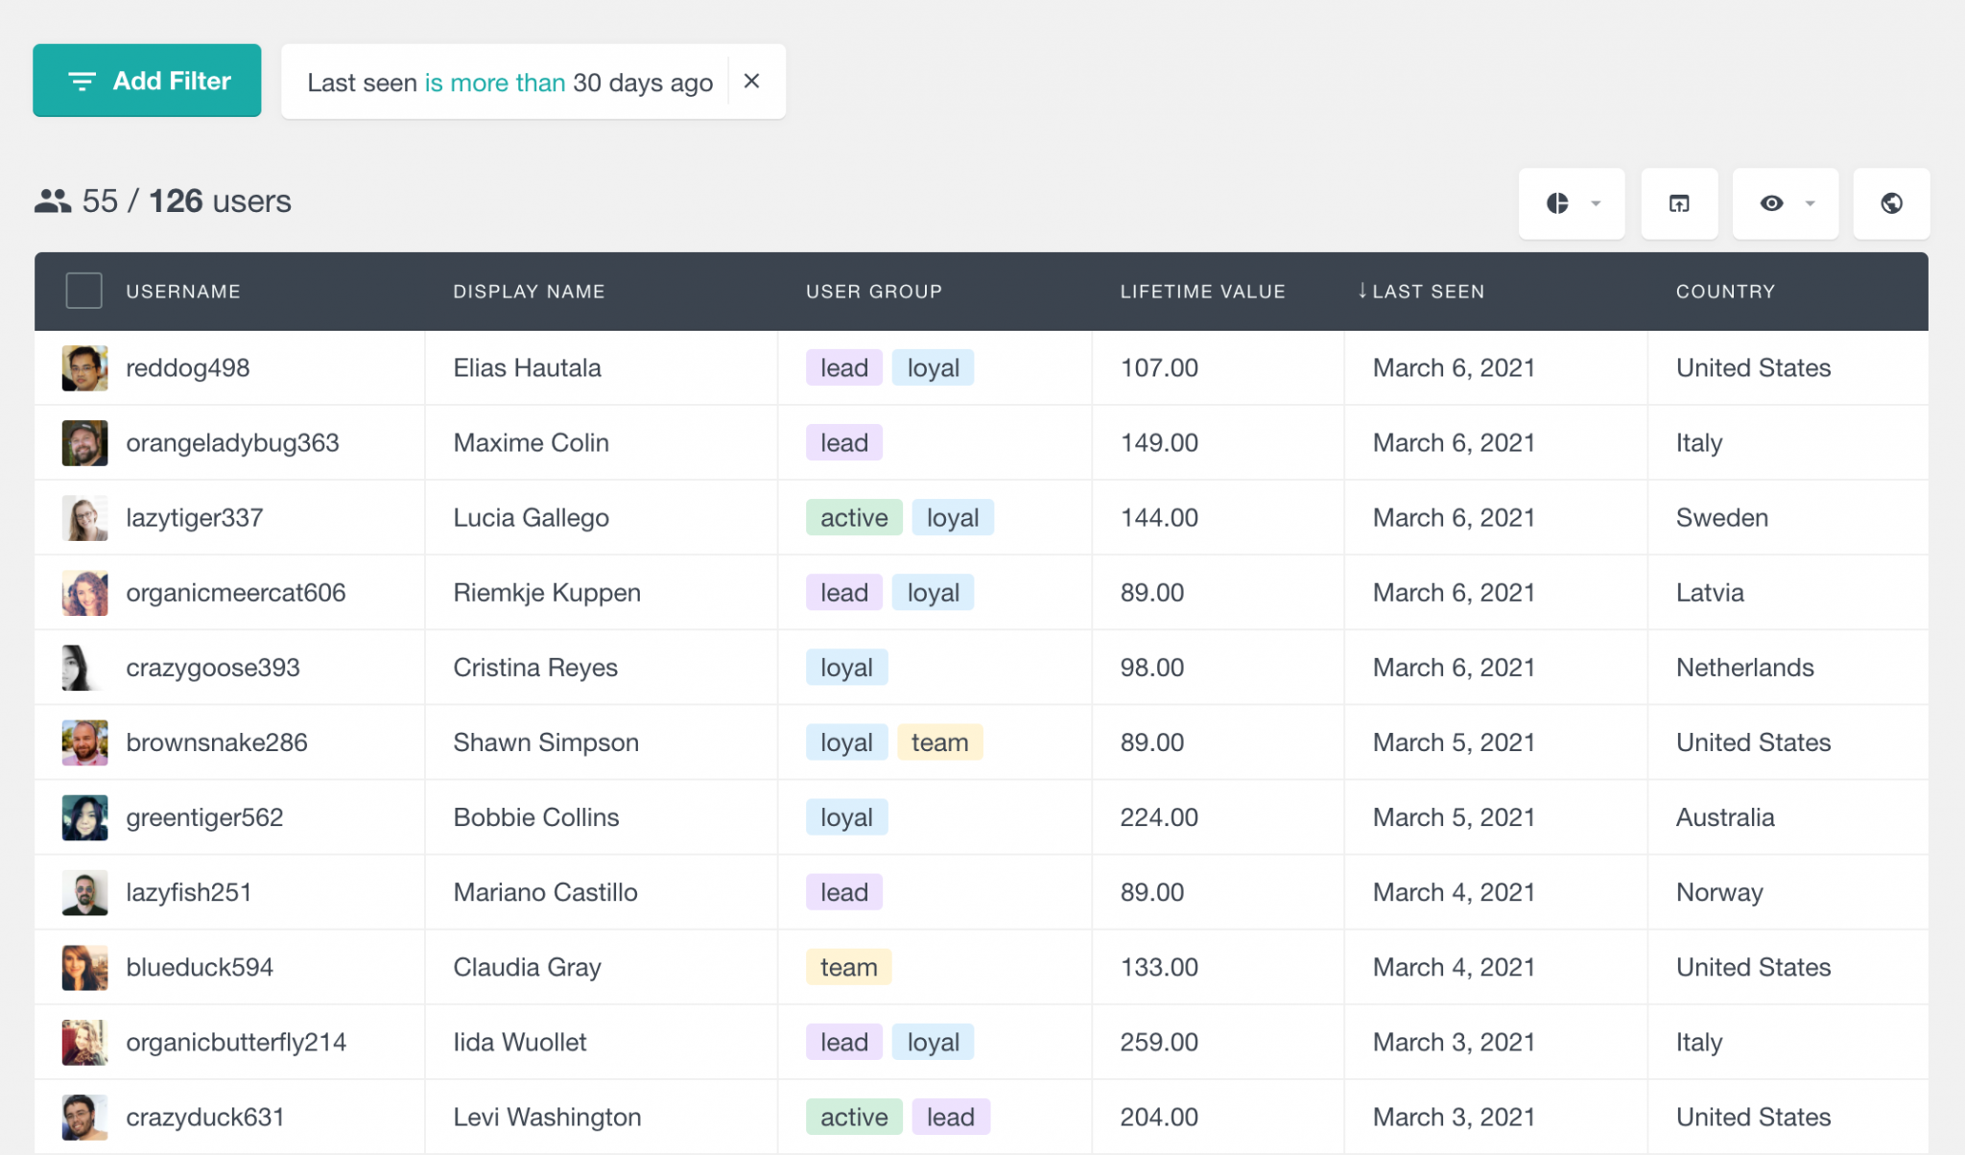Remove the Last Seen filter via X
Image resolution: width=1965 pixels, height=1155 pixels.
(752, 82)
